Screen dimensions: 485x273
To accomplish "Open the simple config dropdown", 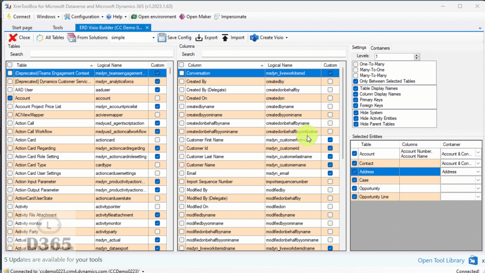I will (x=153, y=38).
